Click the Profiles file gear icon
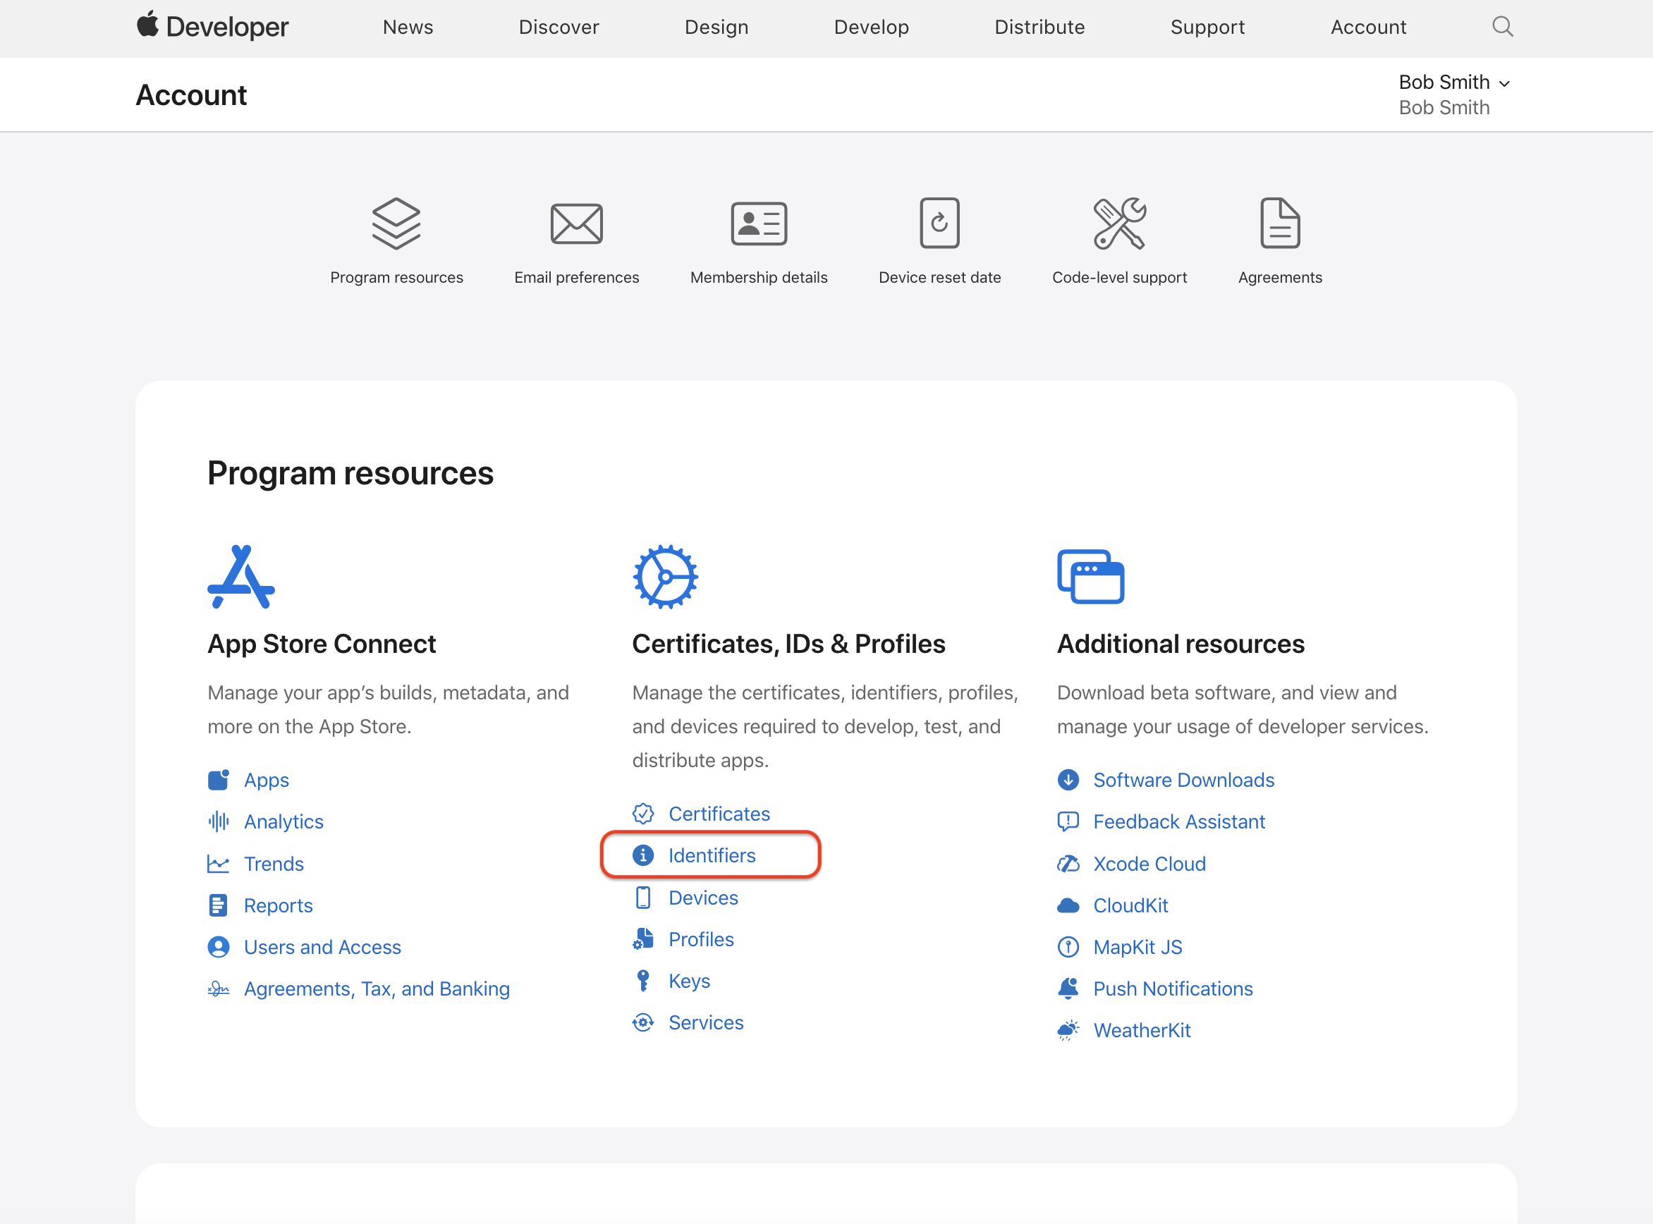The image size is (1653, 1224). [x=643, y=938]
